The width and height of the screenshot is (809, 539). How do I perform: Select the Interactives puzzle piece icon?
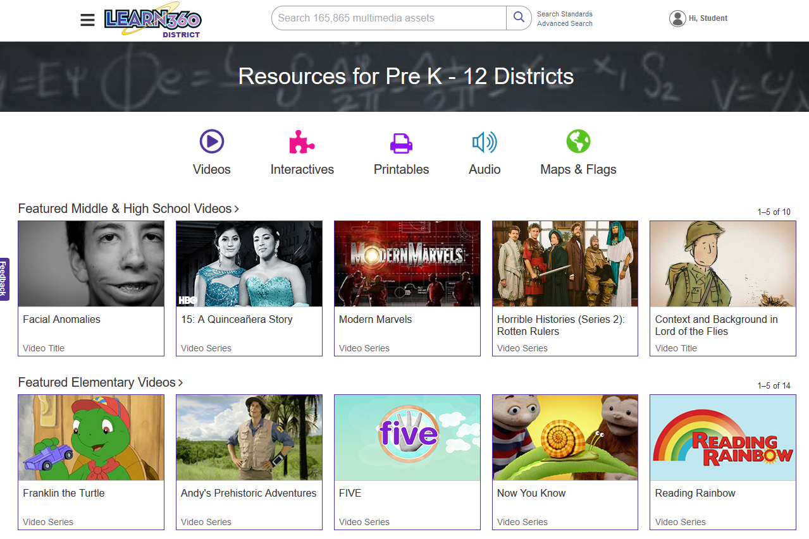[302, 142]
